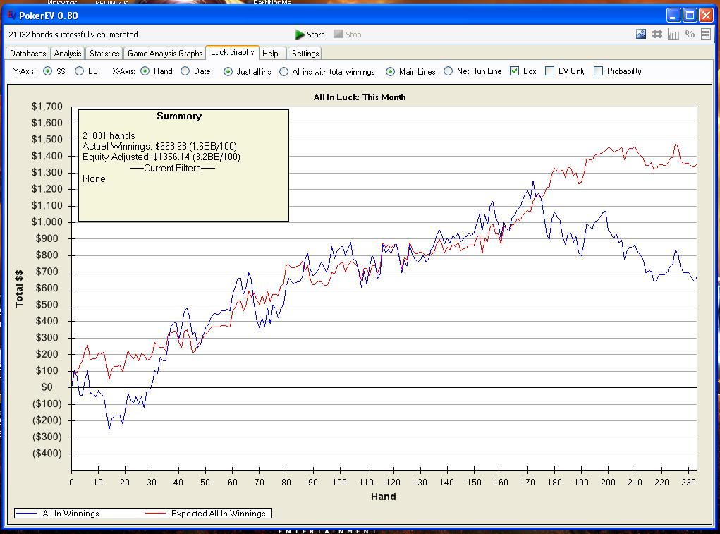Switch to Game Analysis Graphs tab
Image resolution: width=720 pixels, height=534 pixels.
click(x=165, y=54)
